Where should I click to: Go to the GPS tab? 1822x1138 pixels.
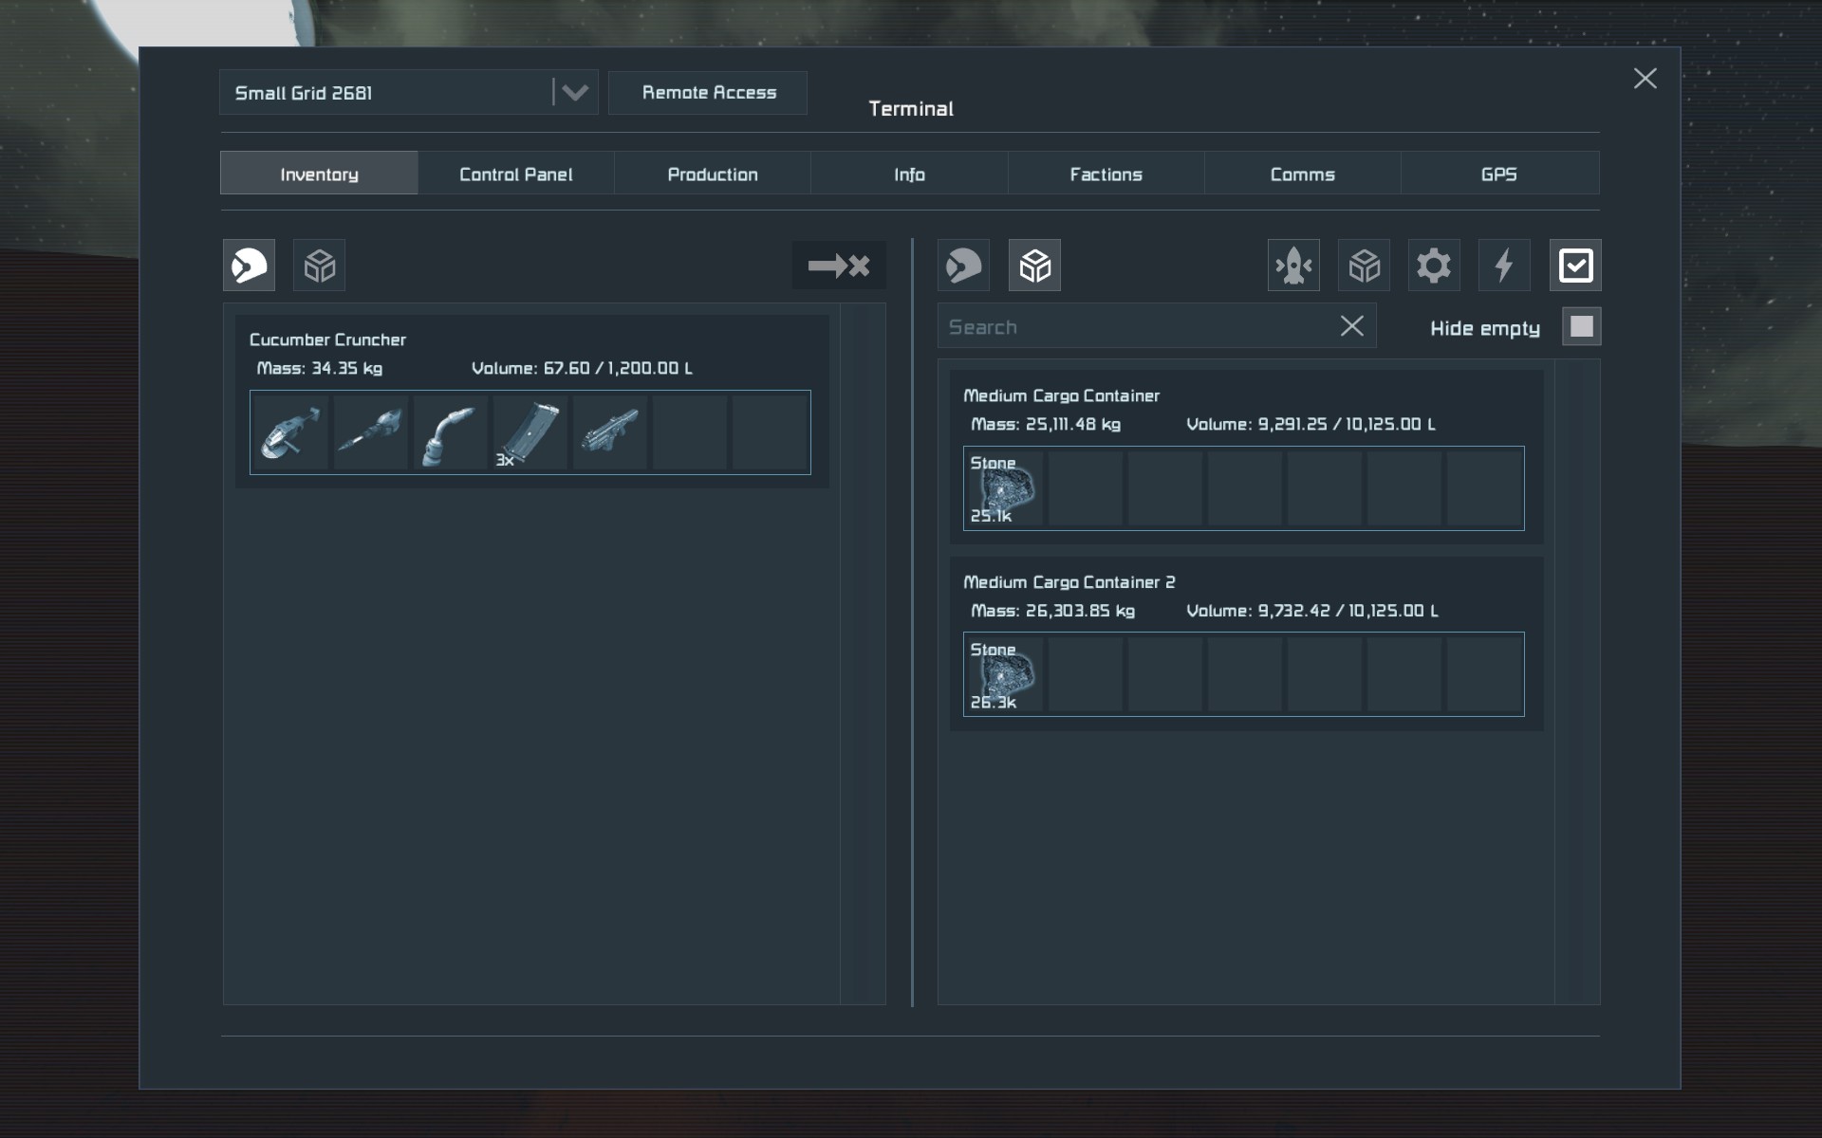coord(1498,174)
